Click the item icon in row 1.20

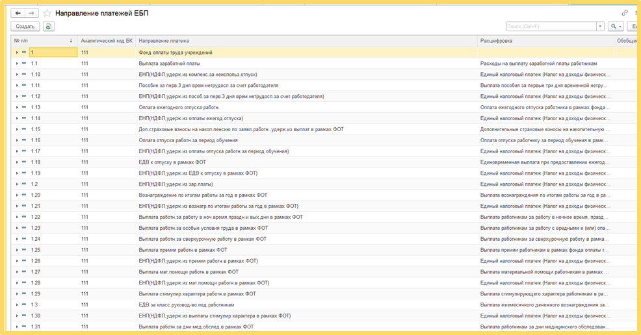(24, 195)
